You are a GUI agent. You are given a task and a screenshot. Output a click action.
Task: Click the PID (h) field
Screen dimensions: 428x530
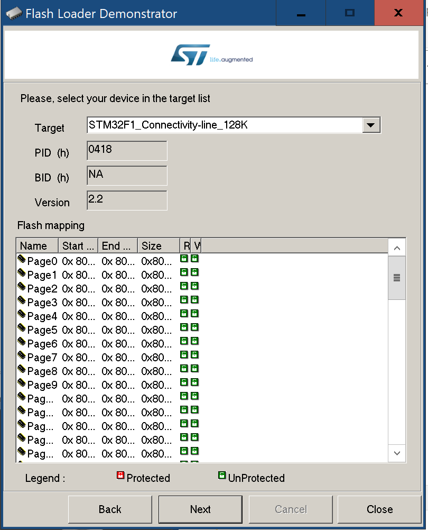click(127, 151)
